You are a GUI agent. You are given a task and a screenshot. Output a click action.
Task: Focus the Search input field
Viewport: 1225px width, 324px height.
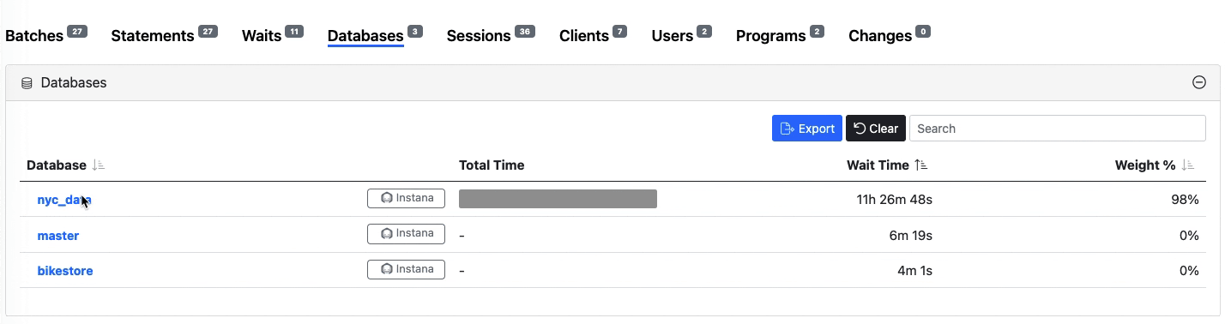tap(1058, 129)
